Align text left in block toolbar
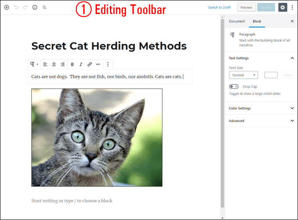This screenshot has width=298, height=220. pos(45,64)
